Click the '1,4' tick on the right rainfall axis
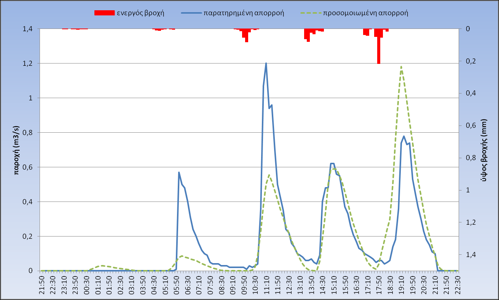 [471, 255]
